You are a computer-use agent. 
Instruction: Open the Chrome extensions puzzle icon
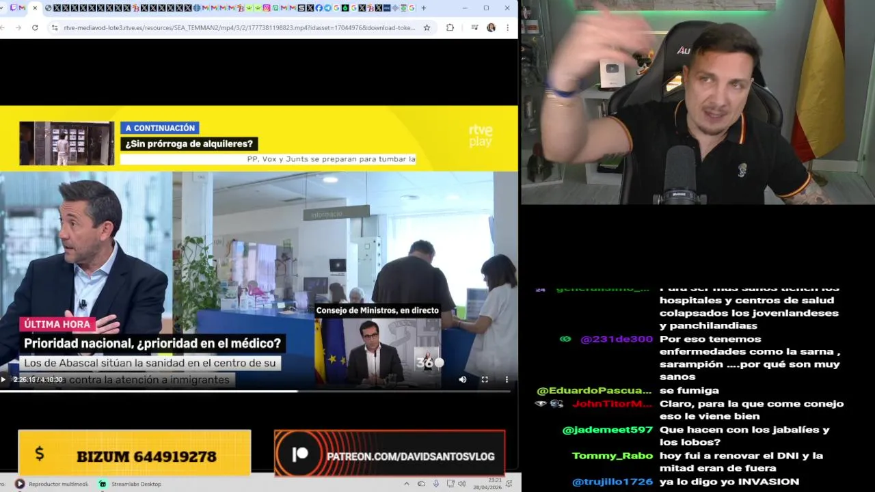pyautogui.click(x=450, y=27)
